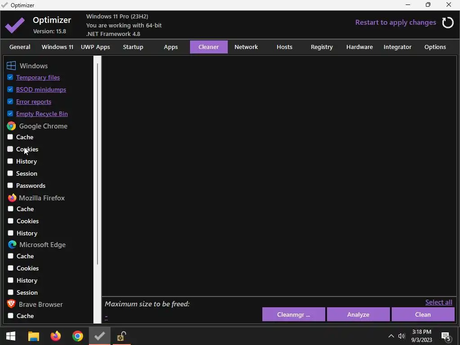
Task: Uncheck the Error reports checkbox
Action: pyautogui.click(x=10, y=101)
